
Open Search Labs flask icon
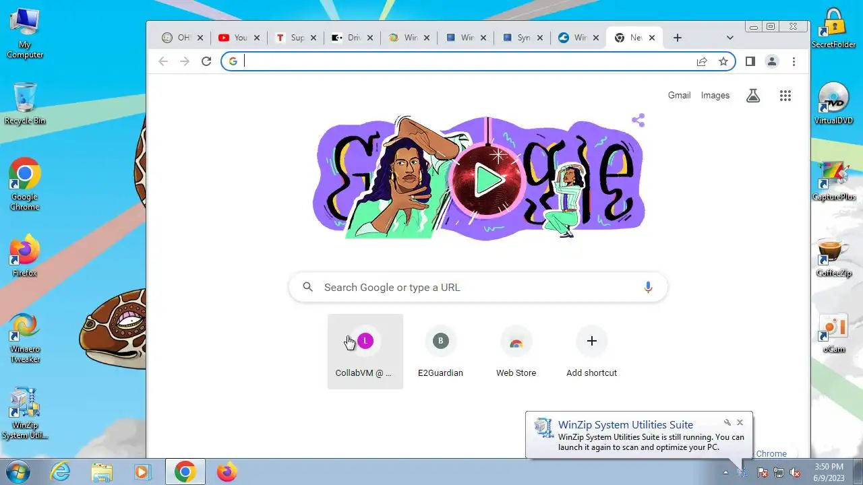pos(753,96)
